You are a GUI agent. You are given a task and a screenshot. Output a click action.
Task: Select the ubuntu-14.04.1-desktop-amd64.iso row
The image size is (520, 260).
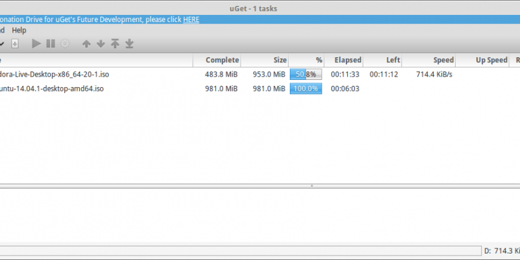(x=260, y=88)
